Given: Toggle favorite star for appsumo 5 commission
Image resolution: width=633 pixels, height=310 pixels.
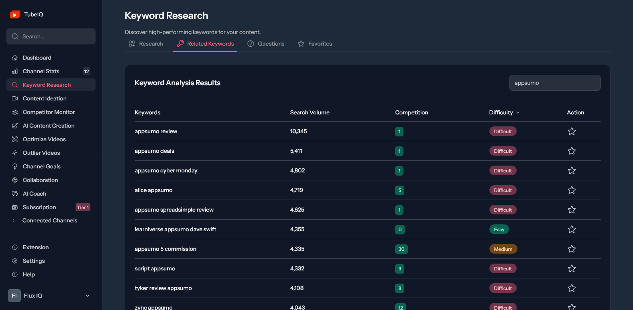Looking at the screenshot, I should (x=572, y=249).
